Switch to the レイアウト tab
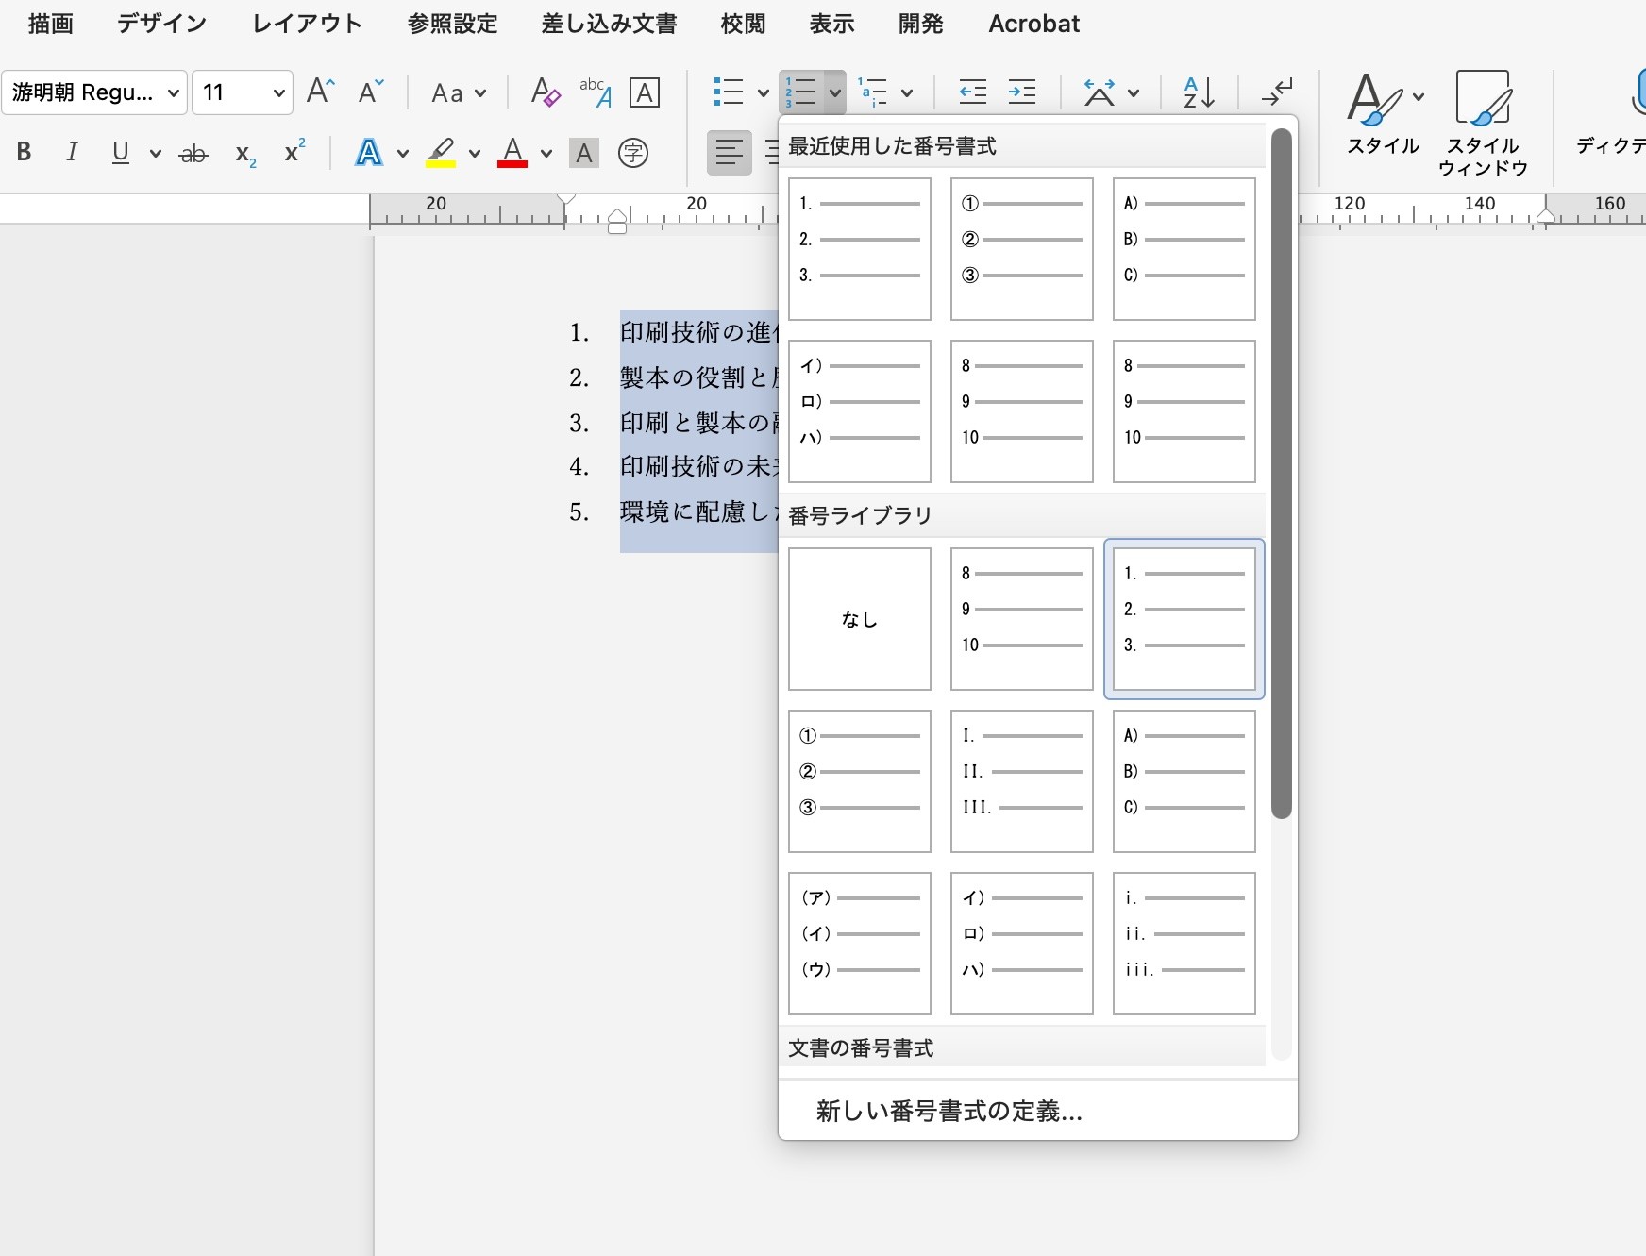Viewport: 1646px width, 1256px height. pos(307,24)
